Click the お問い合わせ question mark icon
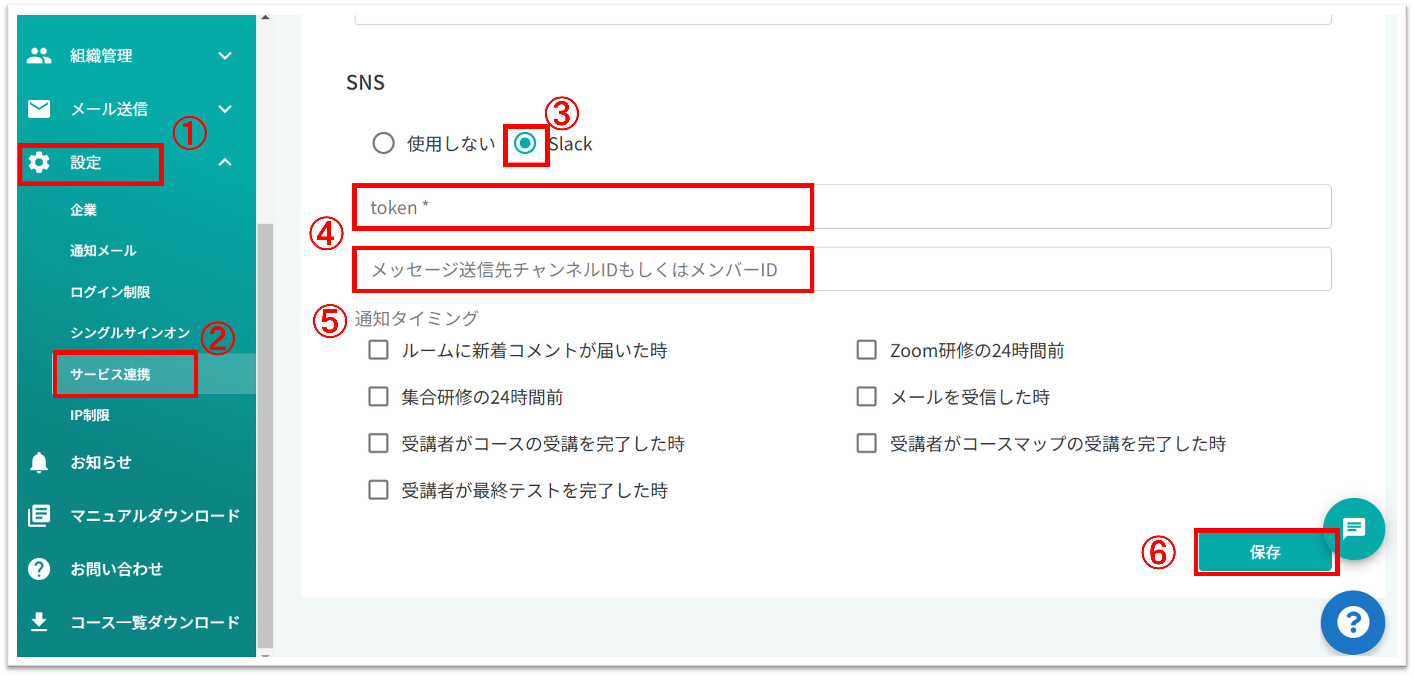This screenshot has height=676, width=1414. pyautogui.click(x=39, y=569)
